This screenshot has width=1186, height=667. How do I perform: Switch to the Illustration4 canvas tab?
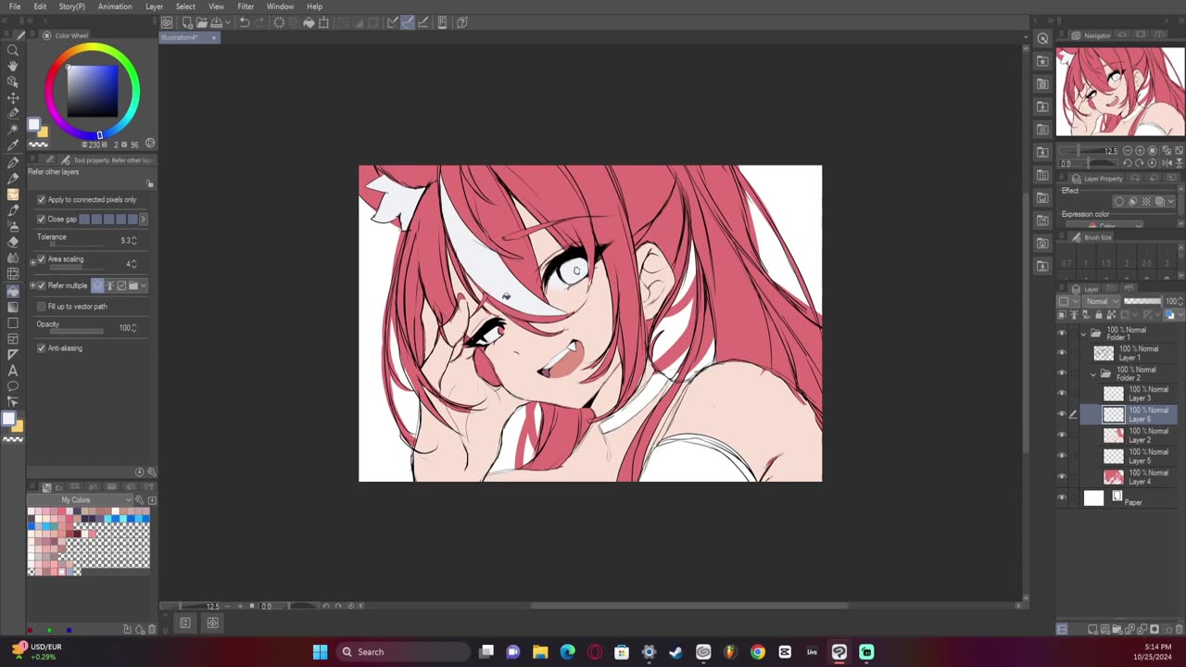tap(188, 37)
